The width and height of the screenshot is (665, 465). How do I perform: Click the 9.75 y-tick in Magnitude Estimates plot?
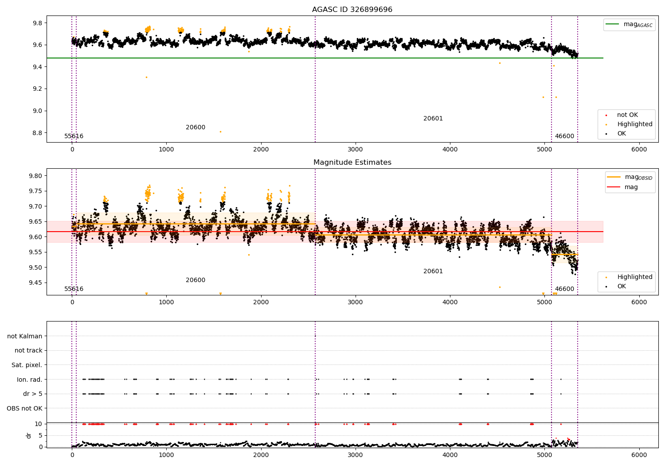(x=35, y=191)
